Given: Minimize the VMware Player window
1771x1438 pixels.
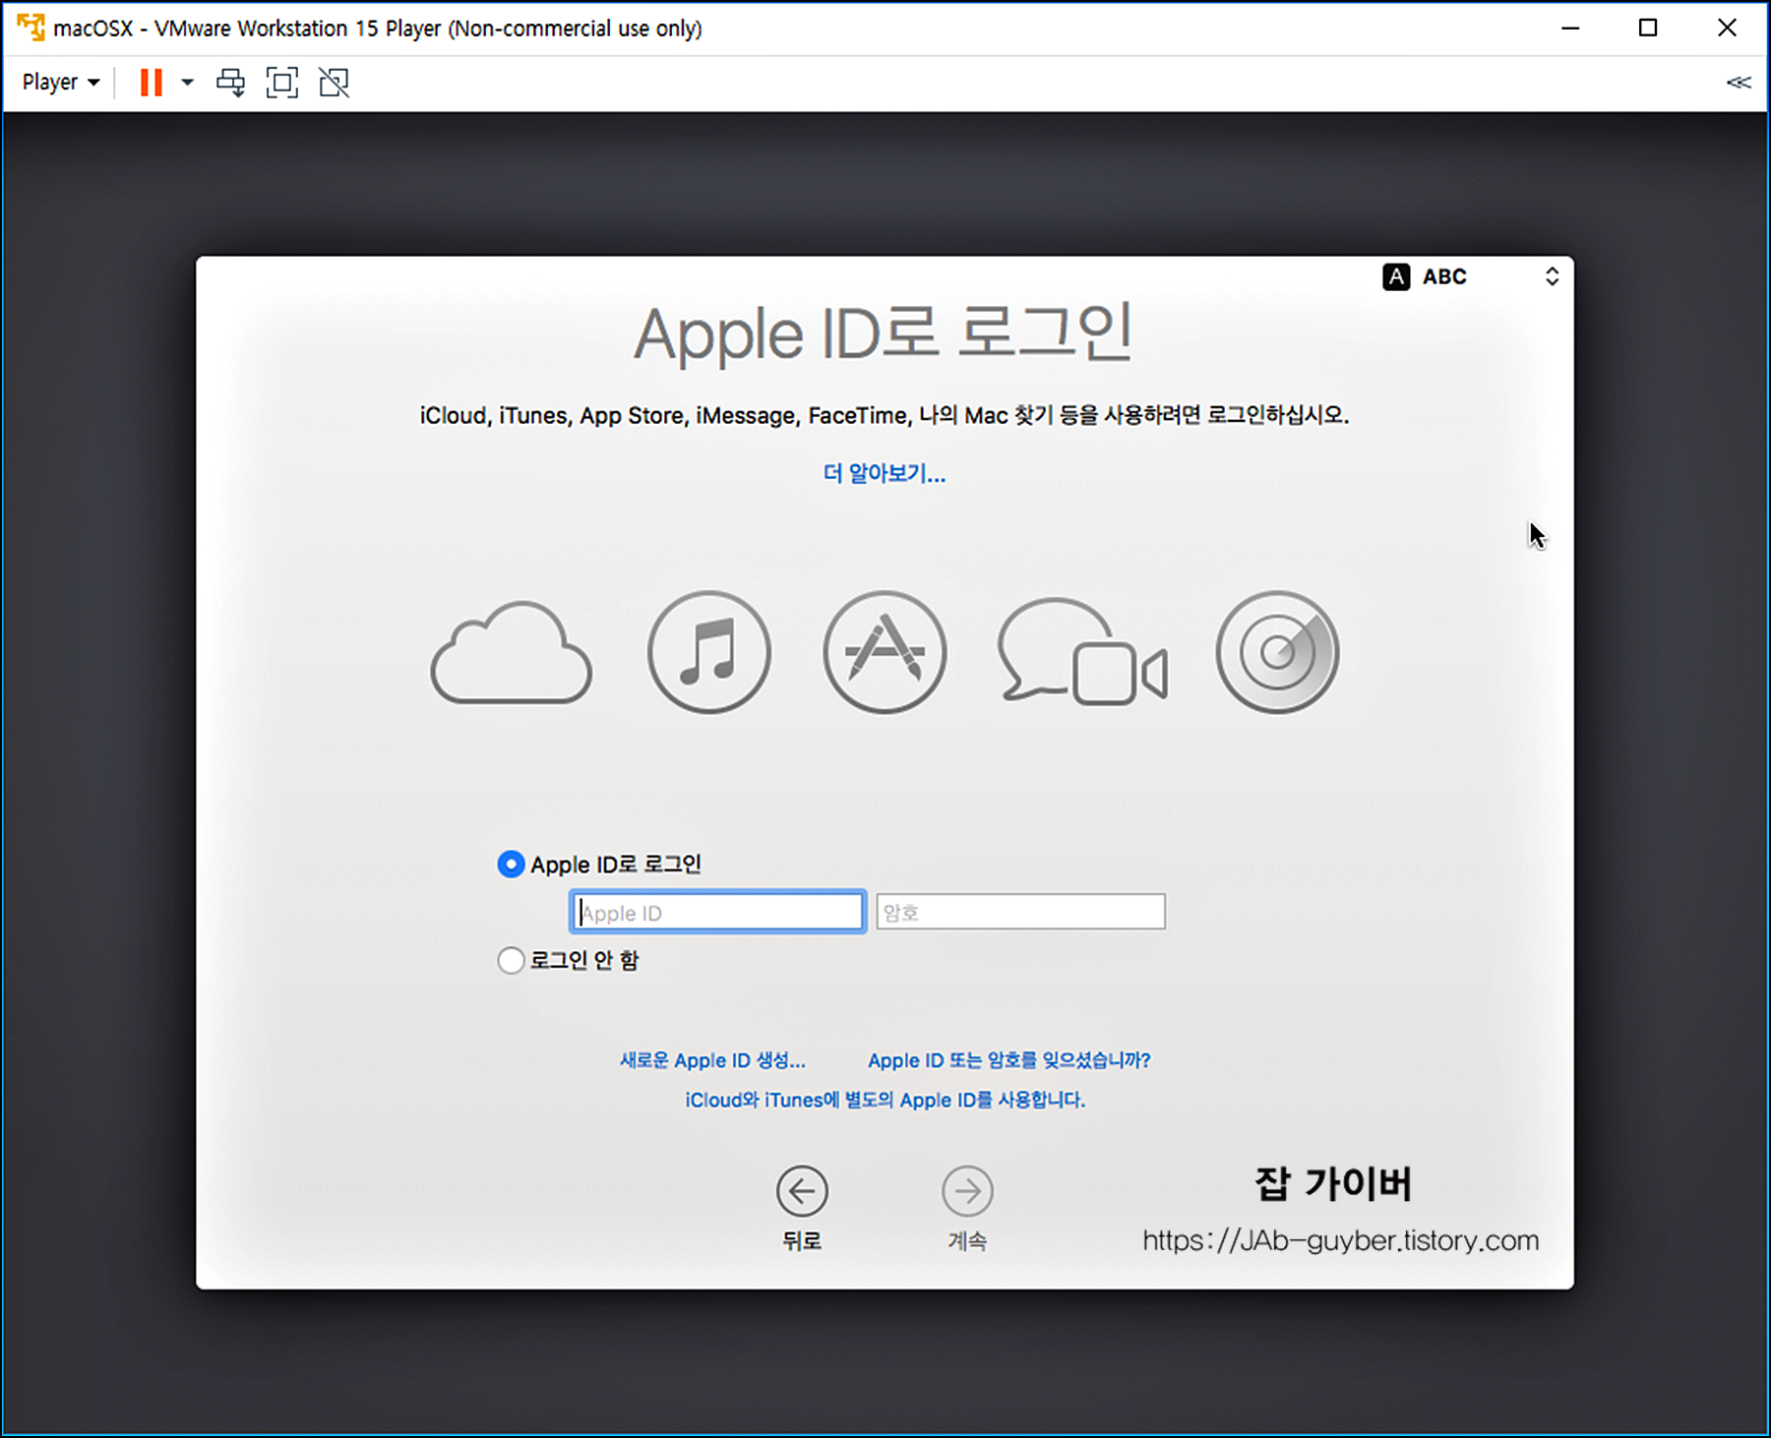Looking at the screenshot, I should (x=1570, y=28).
